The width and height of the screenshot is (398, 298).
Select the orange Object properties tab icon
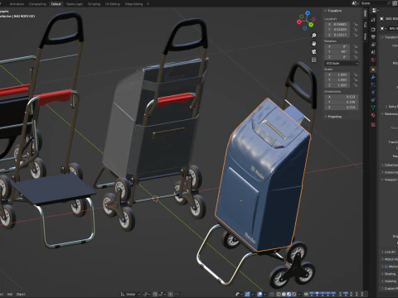(x=373, y=70)
